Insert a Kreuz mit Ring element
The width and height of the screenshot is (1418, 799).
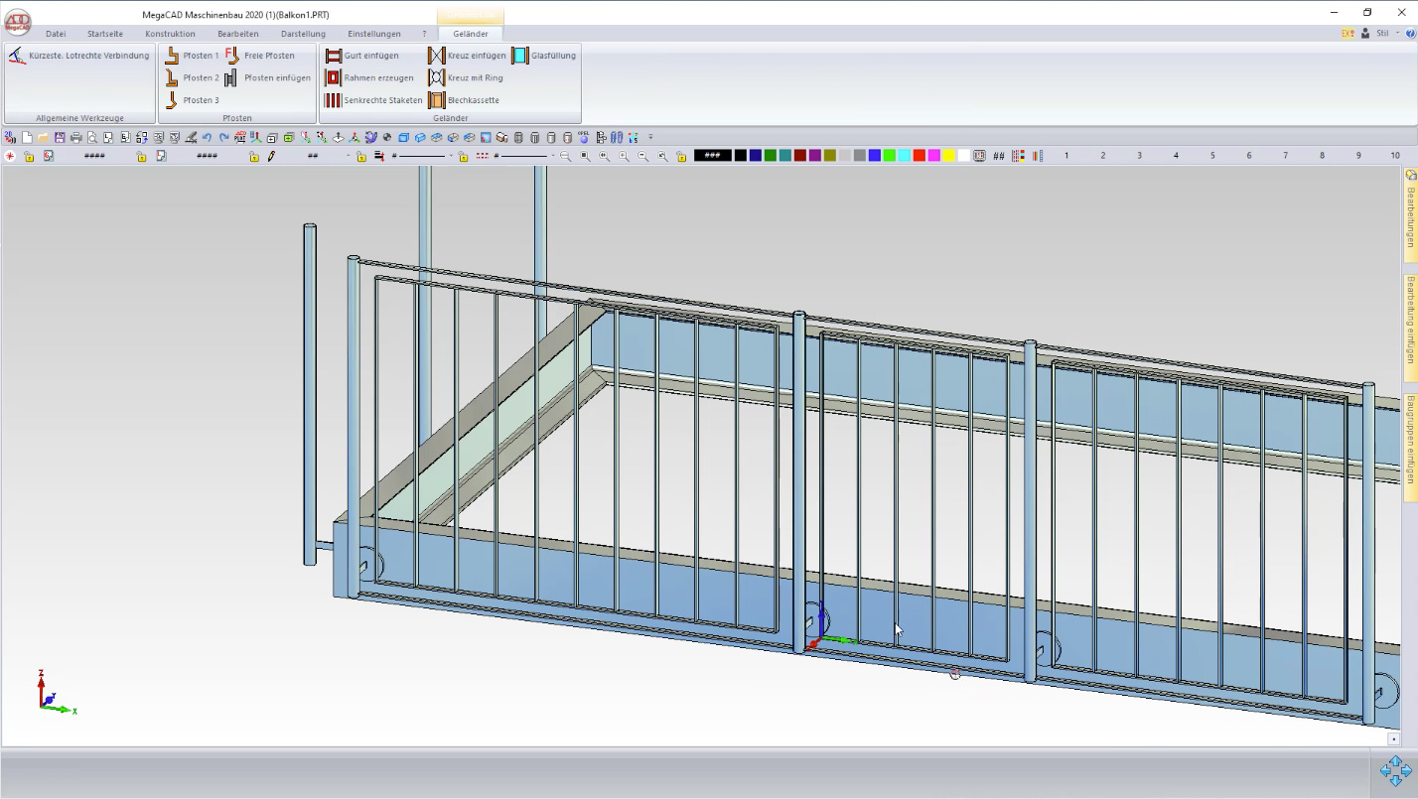(436, 77)
